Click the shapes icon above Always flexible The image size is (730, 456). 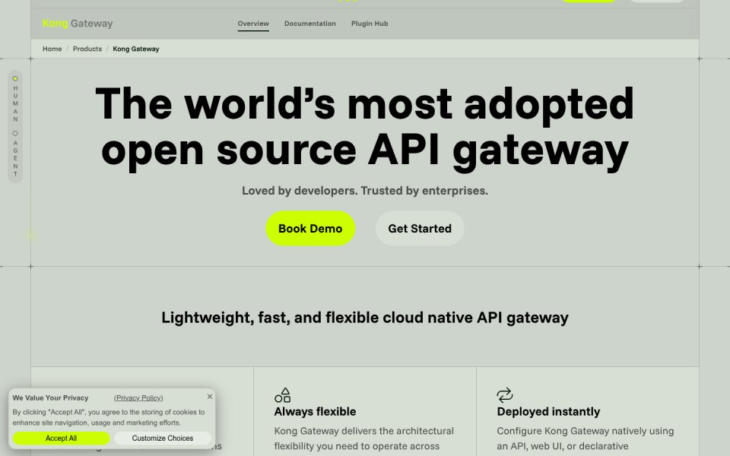283,395
